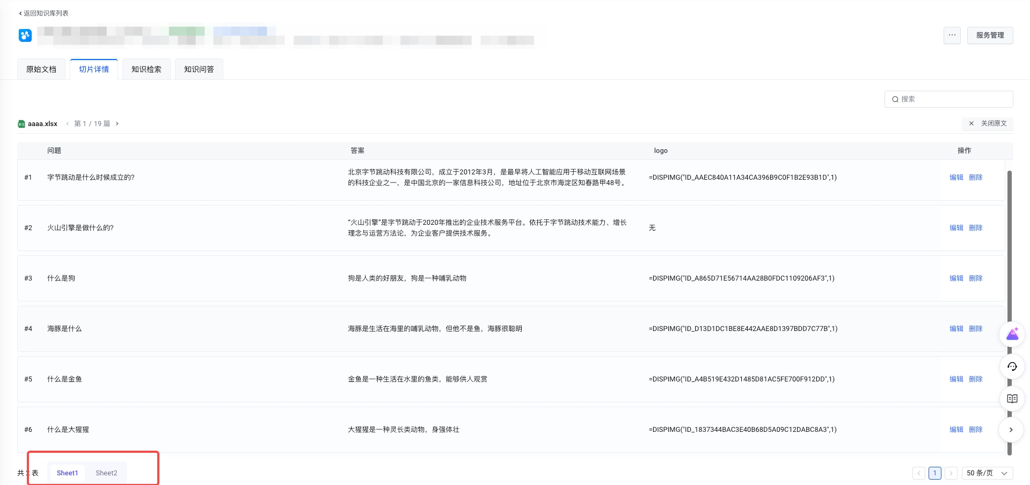This screenshot has height=485, width=1030.
Task: Select the 切片详情 tab
Action: click(x=94, y=69)
